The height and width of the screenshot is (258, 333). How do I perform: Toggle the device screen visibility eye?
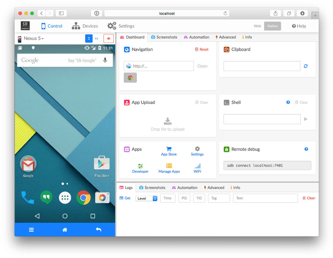[109, 39]
